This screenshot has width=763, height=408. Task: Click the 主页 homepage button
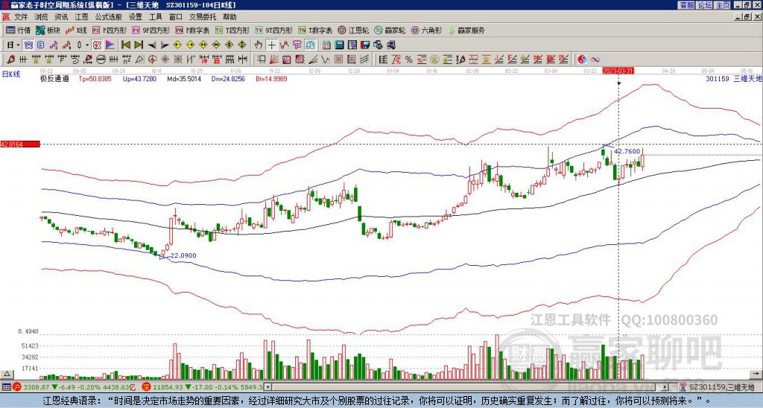point(723,4)
